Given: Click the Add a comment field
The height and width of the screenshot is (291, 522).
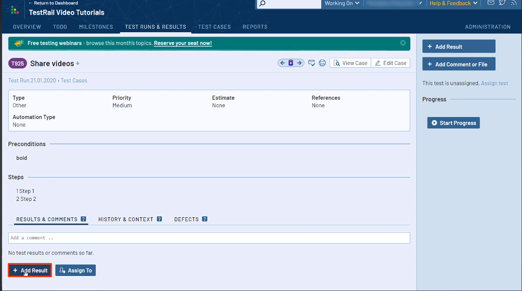Looking at the screenshot, I should (209, 238).
